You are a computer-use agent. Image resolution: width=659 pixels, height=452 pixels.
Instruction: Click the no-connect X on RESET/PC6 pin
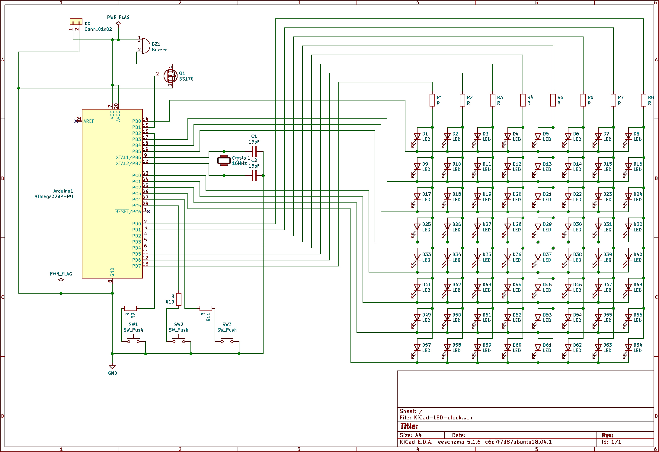coord(148,212)
